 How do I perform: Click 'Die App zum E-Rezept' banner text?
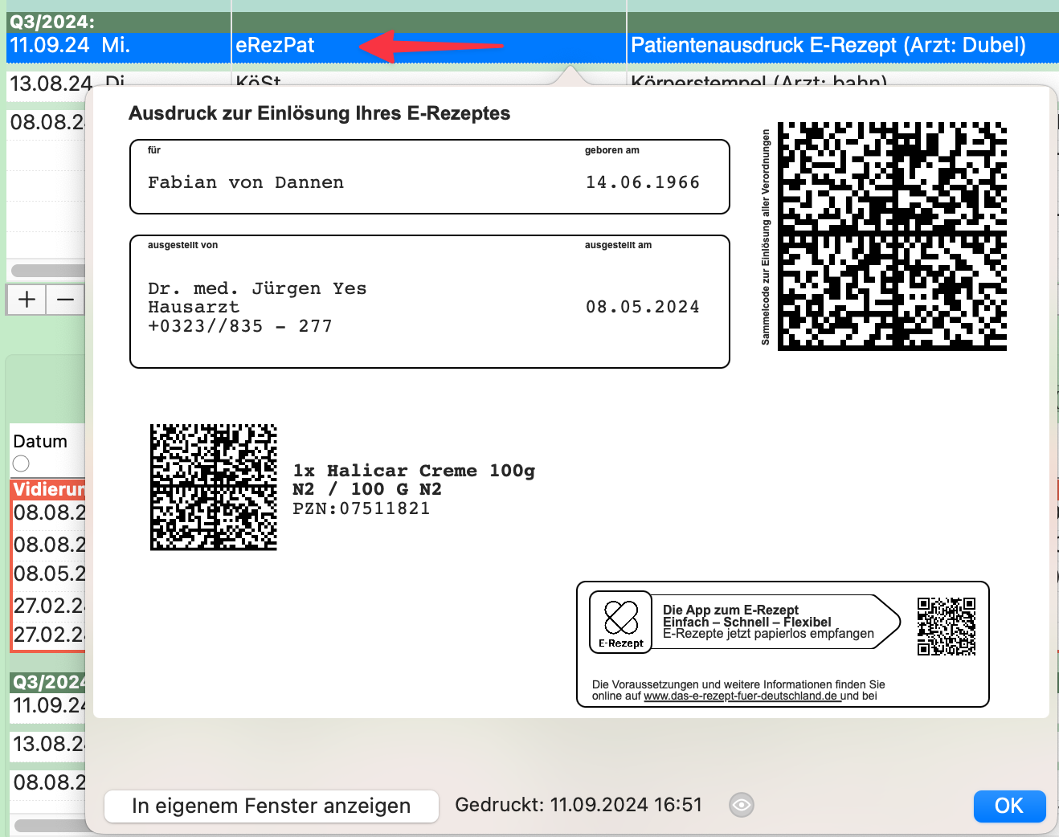click(730, 610)
